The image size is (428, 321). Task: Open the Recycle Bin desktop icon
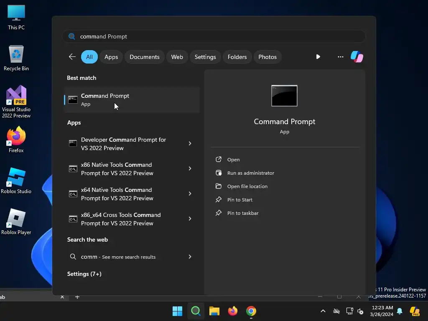point(16,59)
